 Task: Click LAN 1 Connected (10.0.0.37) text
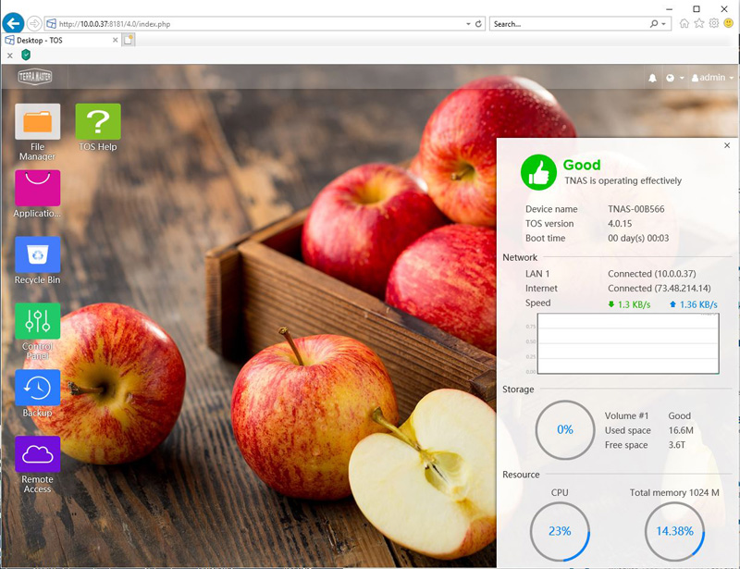tap(652, 274)
